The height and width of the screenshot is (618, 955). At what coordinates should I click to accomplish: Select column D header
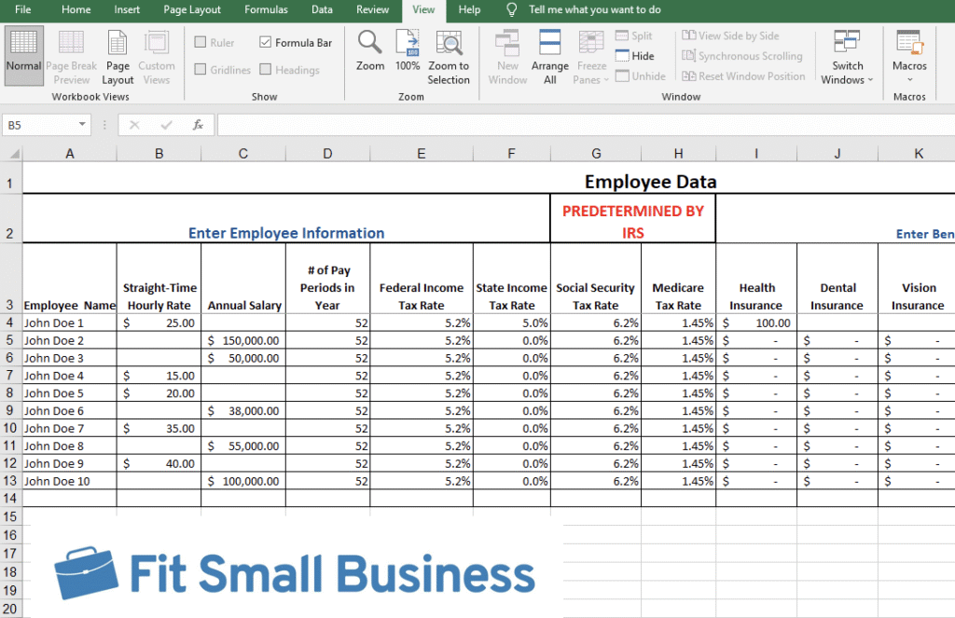[x=327, y=154]
